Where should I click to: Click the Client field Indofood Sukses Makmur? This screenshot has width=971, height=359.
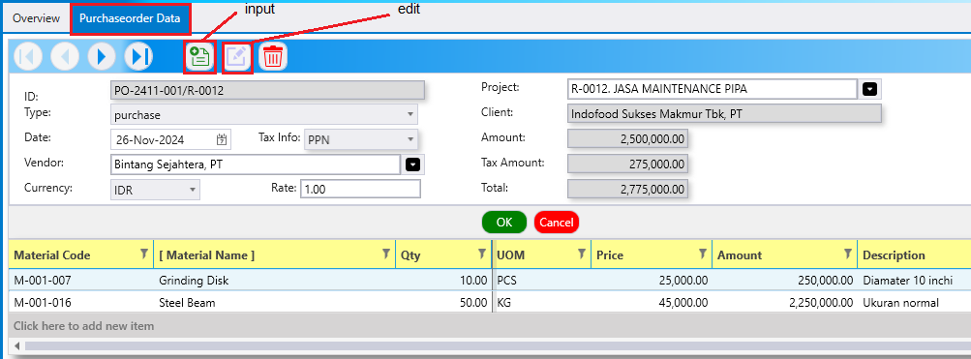tap(724, 114)
